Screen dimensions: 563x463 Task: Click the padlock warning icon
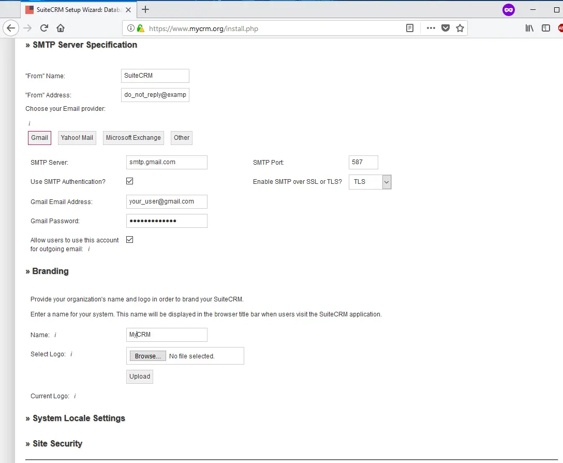[x=141, y=28]
